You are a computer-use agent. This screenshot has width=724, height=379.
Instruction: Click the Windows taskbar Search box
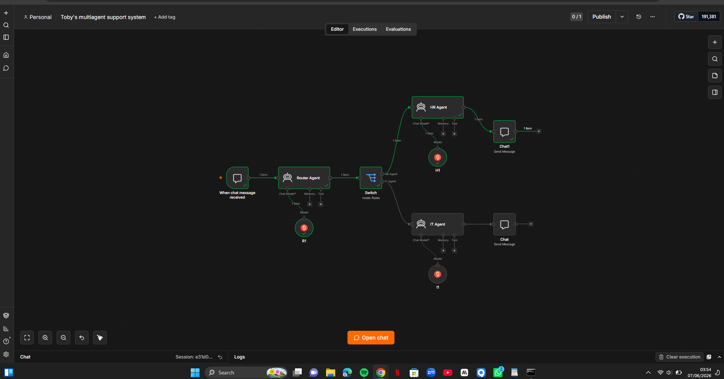click(x=246, y=373)
